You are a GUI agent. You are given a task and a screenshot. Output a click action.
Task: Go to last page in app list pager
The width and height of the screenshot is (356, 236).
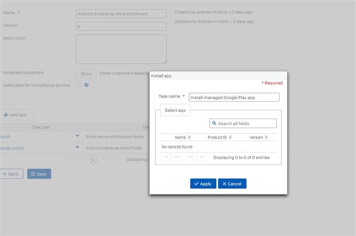pos(202,157)
